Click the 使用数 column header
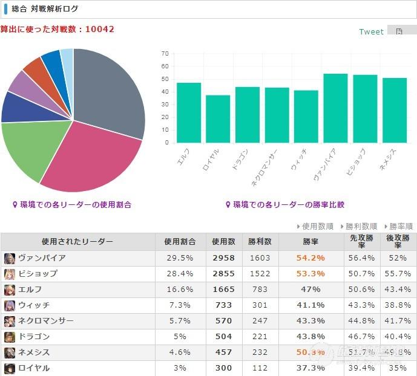The image size is (417, 376). tap(224, 242)
